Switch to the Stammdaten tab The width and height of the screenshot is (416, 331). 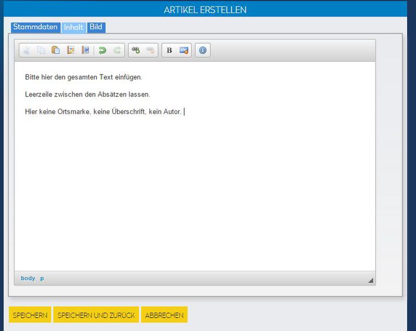35,27
